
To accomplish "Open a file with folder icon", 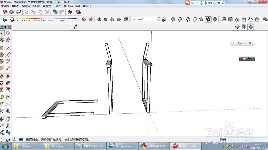I will pyautogui.click(x=12, y=12).
